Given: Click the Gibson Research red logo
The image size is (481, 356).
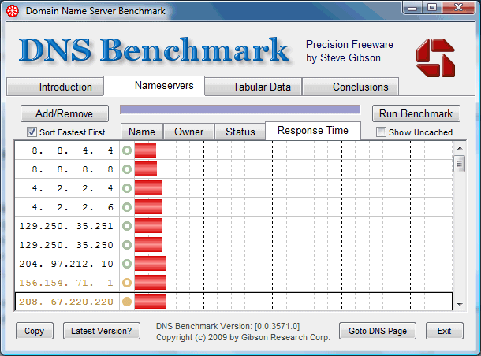Looking at the screenshot, I should [435, 57].
